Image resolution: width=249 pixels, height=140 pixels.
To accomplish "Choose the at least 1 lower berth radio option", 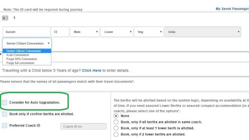I will [x=116, y=128].
